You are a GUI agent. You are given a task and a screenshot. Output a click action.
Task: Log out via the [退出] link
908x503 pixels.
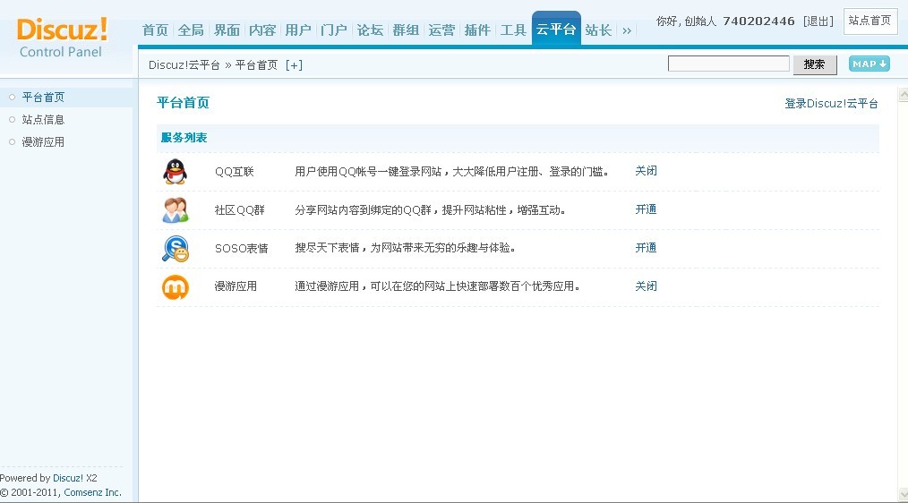(818, 21)
